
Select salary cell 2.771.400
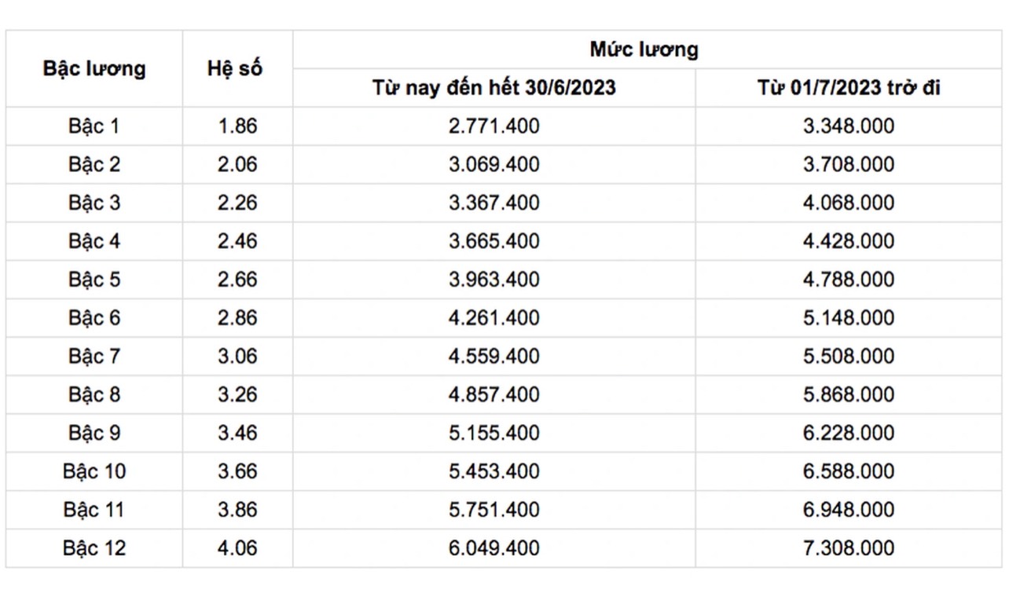point(494,126)
